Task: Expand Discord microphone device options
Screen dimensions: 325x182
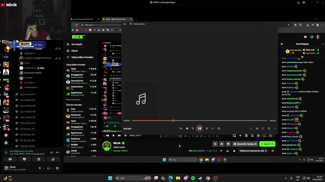Action: [43, 168]
